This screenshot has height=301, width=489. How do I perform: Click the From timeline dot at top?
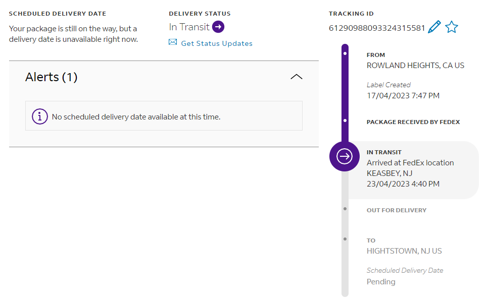345,52
